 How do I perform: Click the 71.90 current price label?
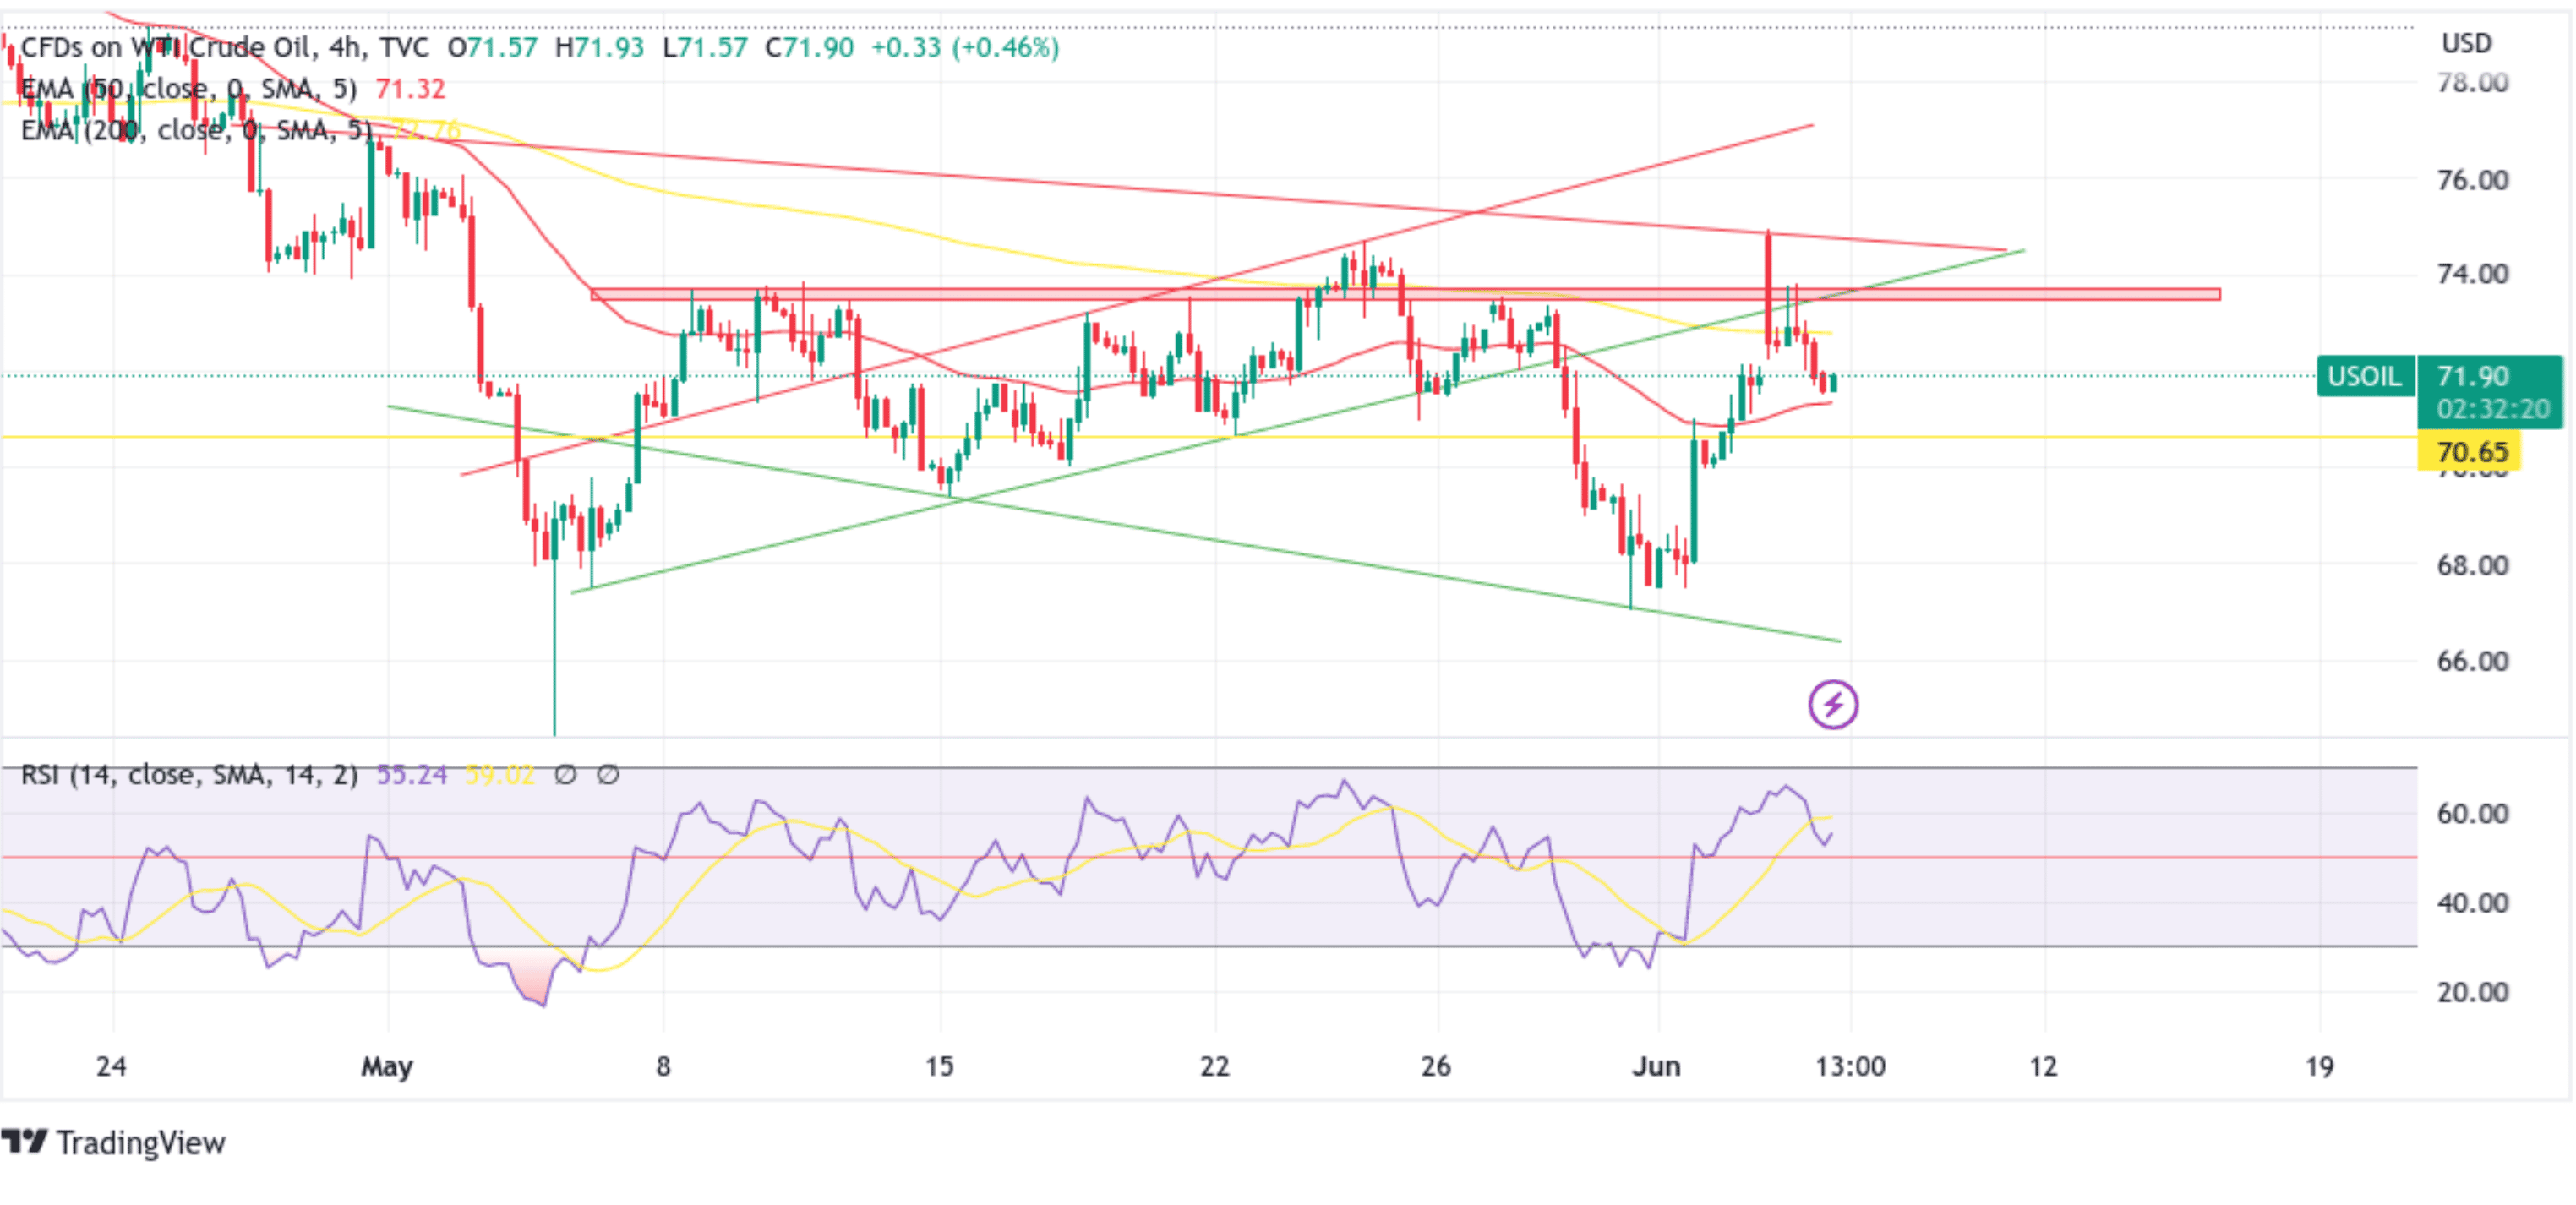[2472, 377]
